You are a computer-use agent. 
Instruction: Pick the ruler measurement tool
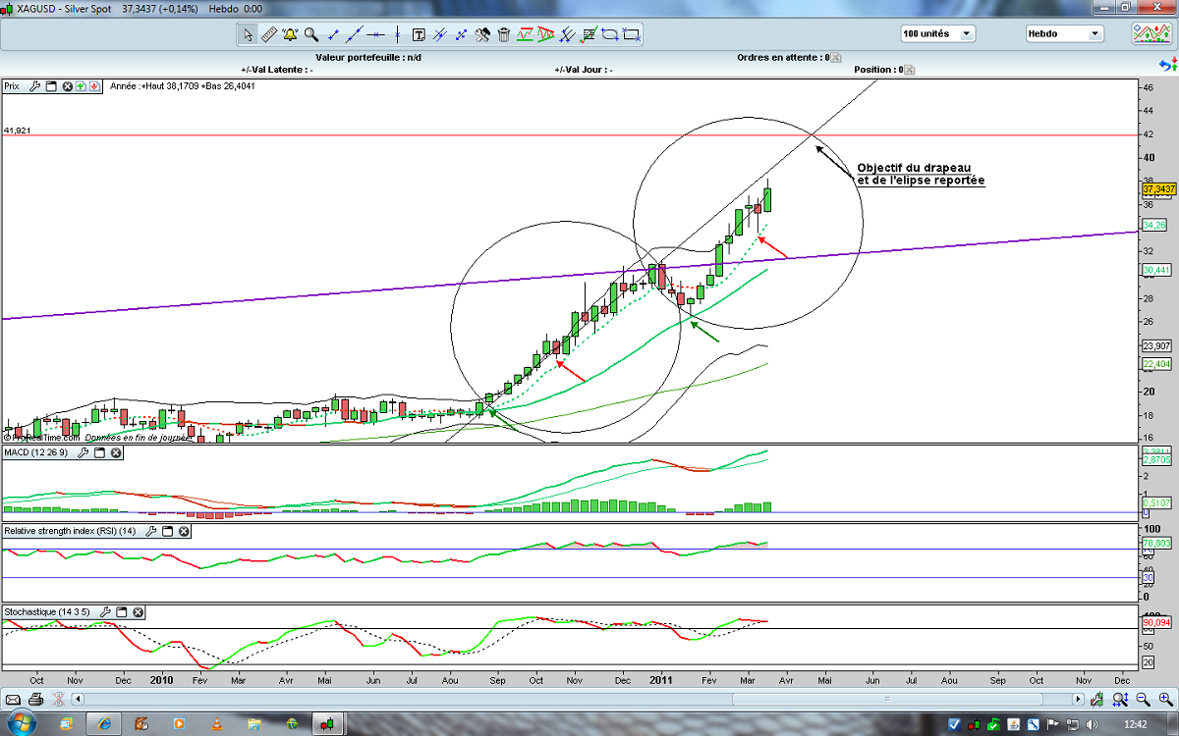[268, 34]
